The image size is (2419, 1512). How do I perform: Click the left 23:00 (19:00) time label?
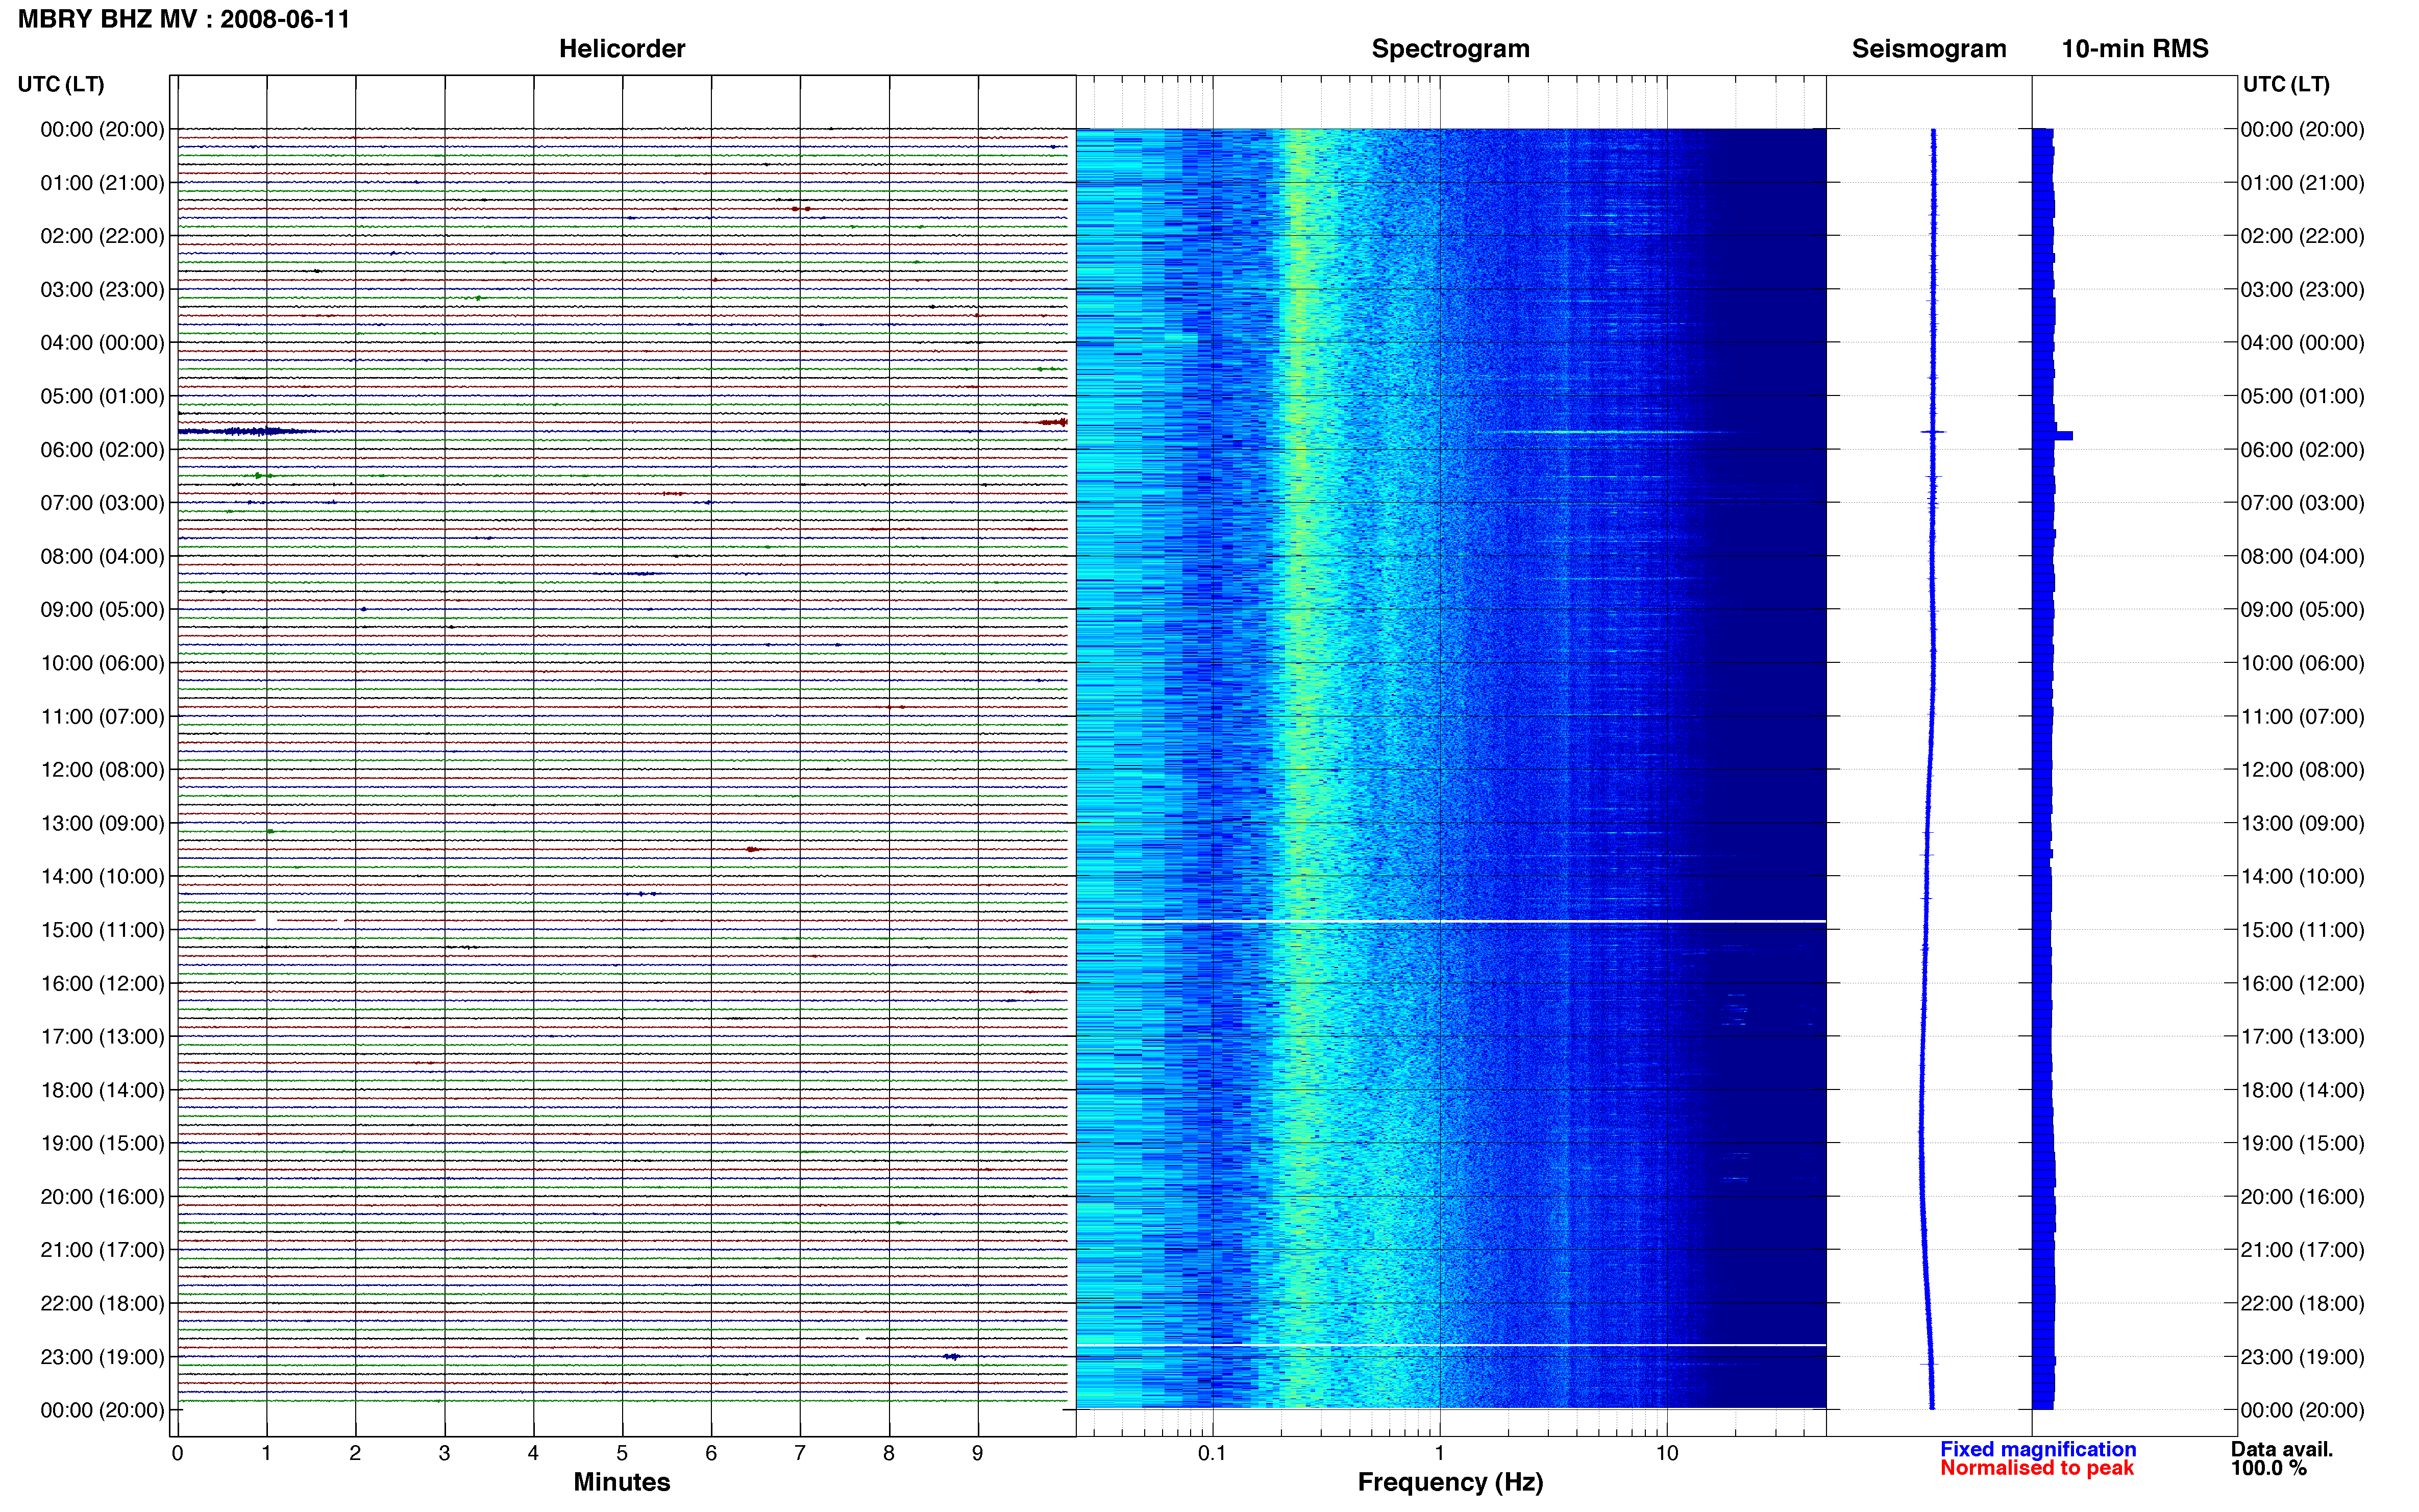102,1357
